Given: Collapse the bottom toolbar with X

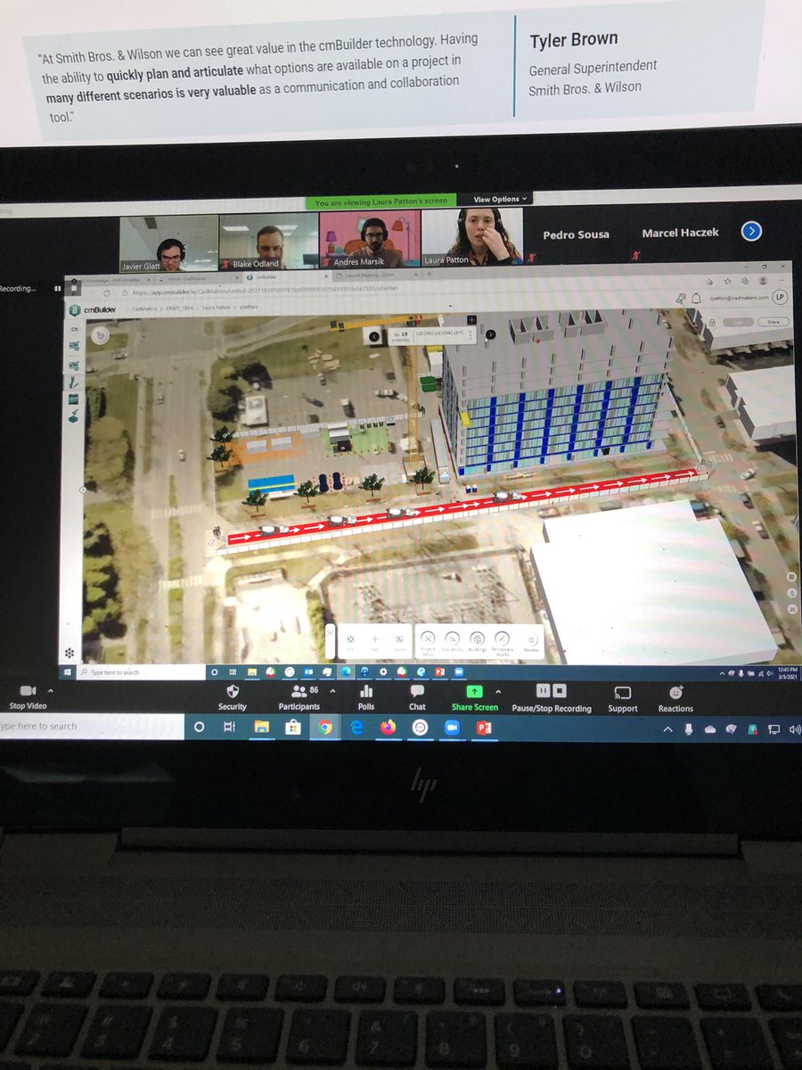Looking at the screenshot, I should coord(331,631).
